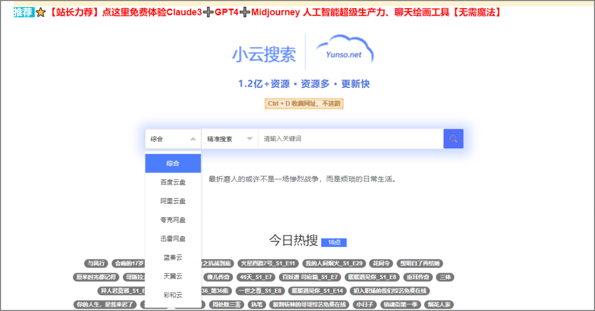
Task: Open hot search tag 傻儿传奇
Action: (x=218, y=277)
